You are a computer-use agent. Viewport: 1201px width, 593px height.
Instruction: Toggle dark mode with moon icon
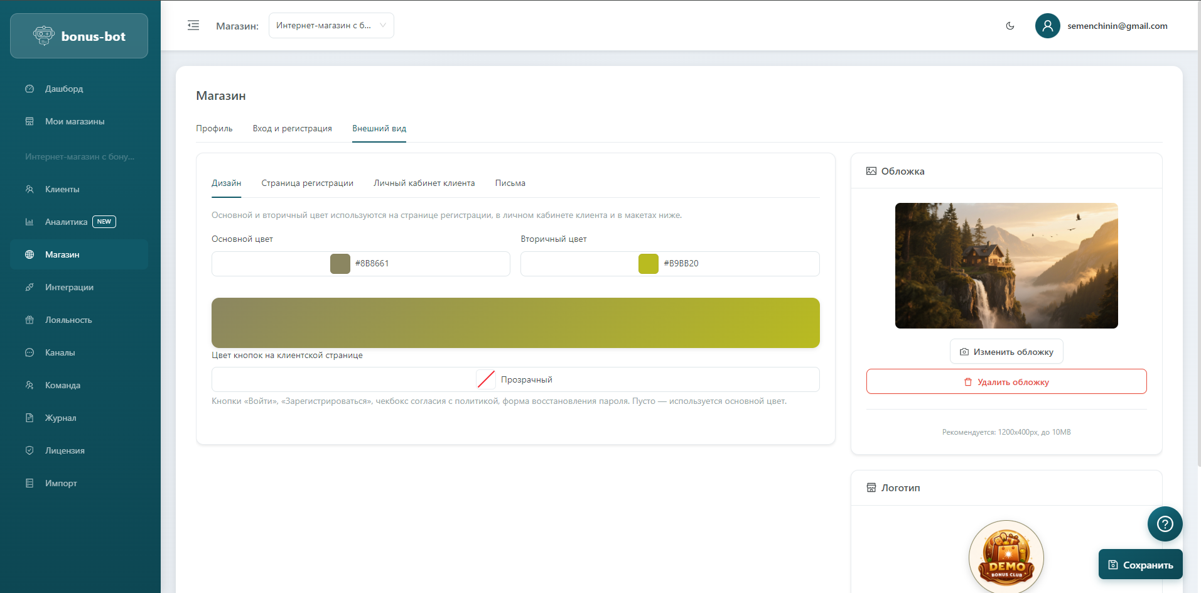1010,26
